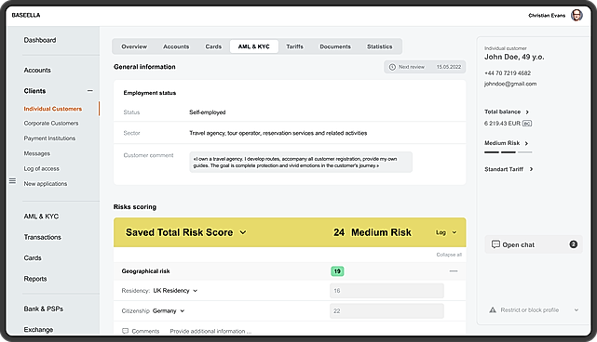The width and height of the screenshot is (597, 342).
Task: Open Reports in sidebar
Action: click(x=35, y=279)
